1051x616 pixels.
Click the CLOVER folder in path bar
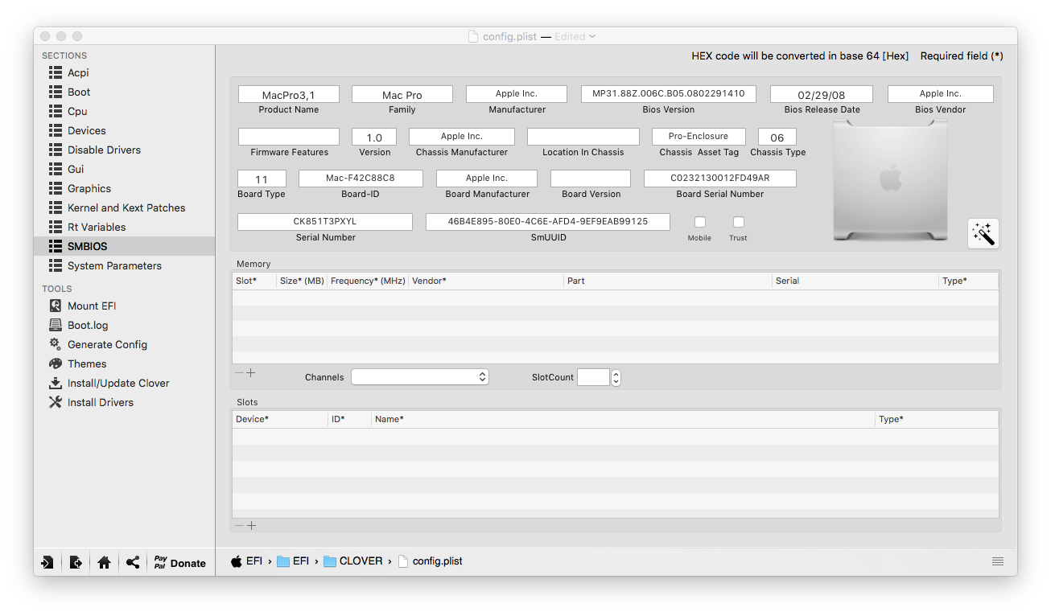(x=353, y=561)
